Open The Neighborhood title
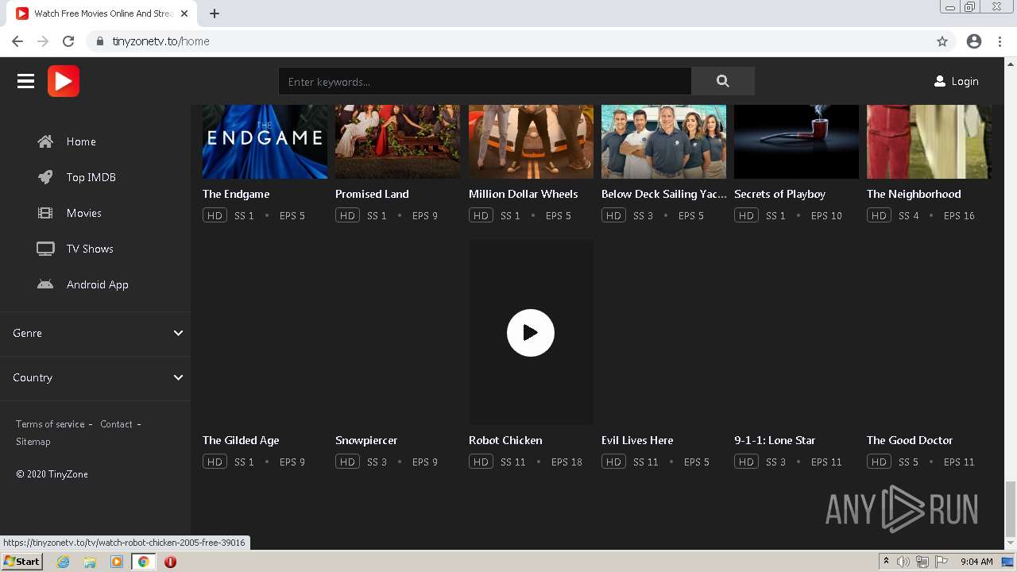 (914, 194)
